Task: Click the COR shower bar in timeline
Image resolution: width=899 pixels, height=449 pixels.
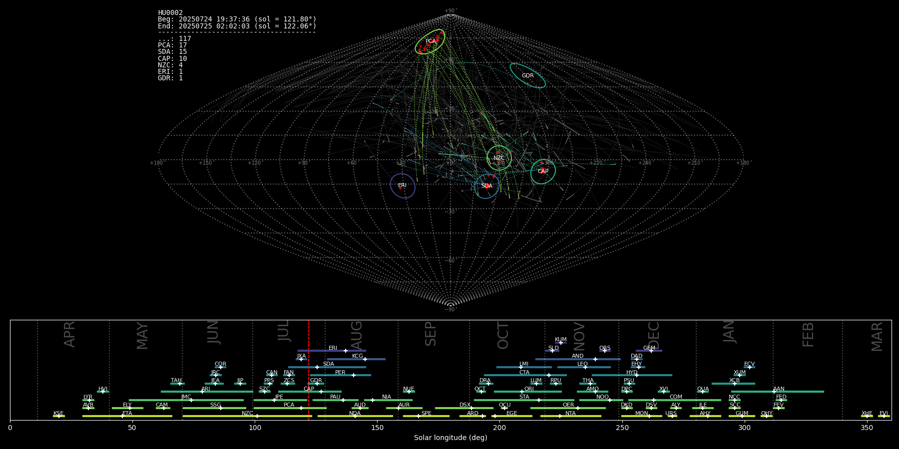Action: coord(220,367)
